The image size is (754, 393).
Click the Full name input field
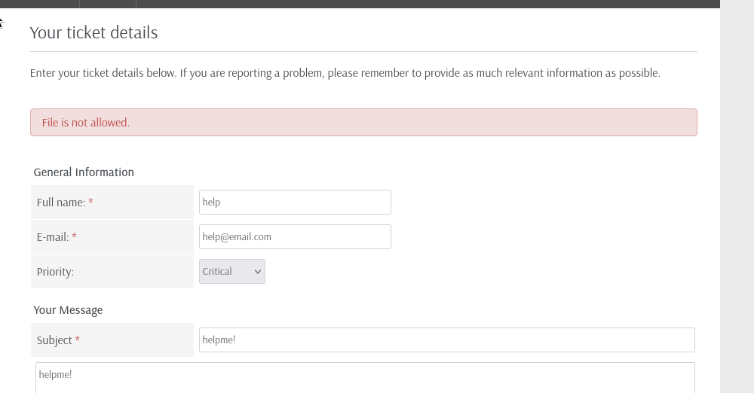coord(295,202)
